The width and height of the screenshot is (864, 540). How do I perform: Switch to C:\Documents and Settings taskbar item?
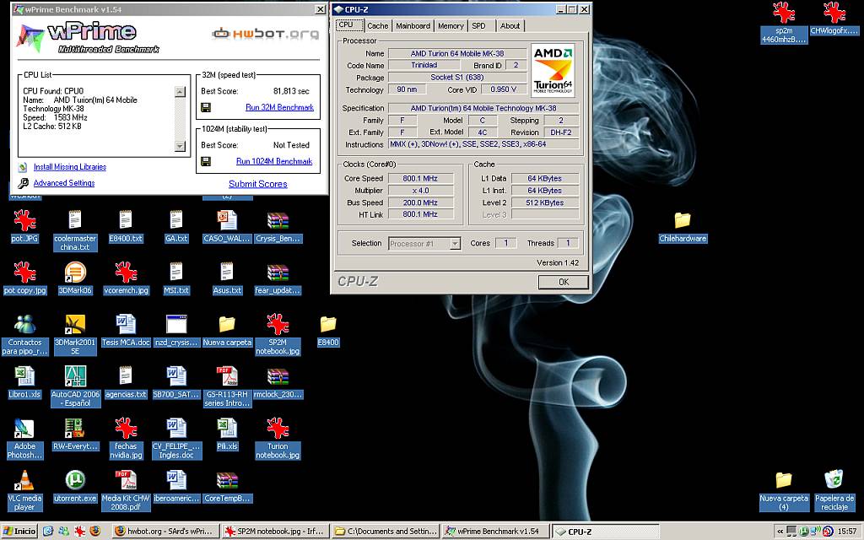click(x=386, y=532)
